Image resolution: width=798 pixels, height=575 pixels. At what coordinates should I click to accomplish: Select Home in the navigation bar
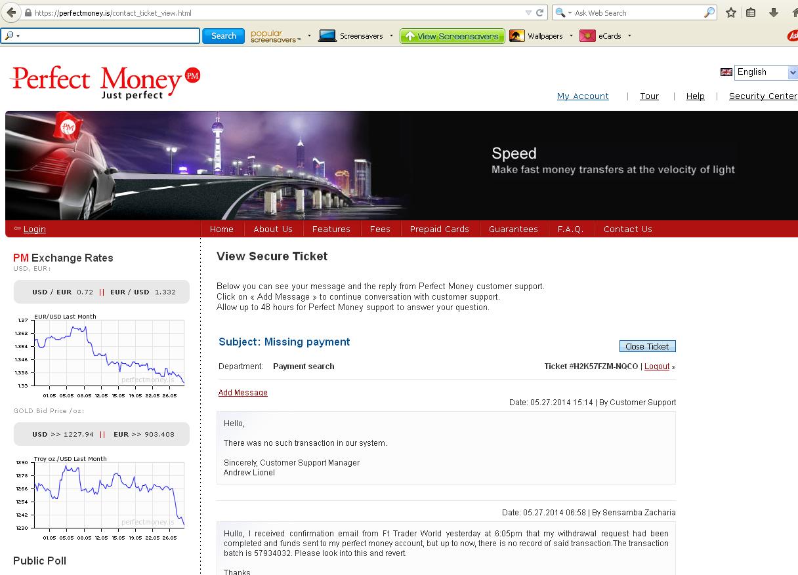pyautogui.click(x=222, y=229)
